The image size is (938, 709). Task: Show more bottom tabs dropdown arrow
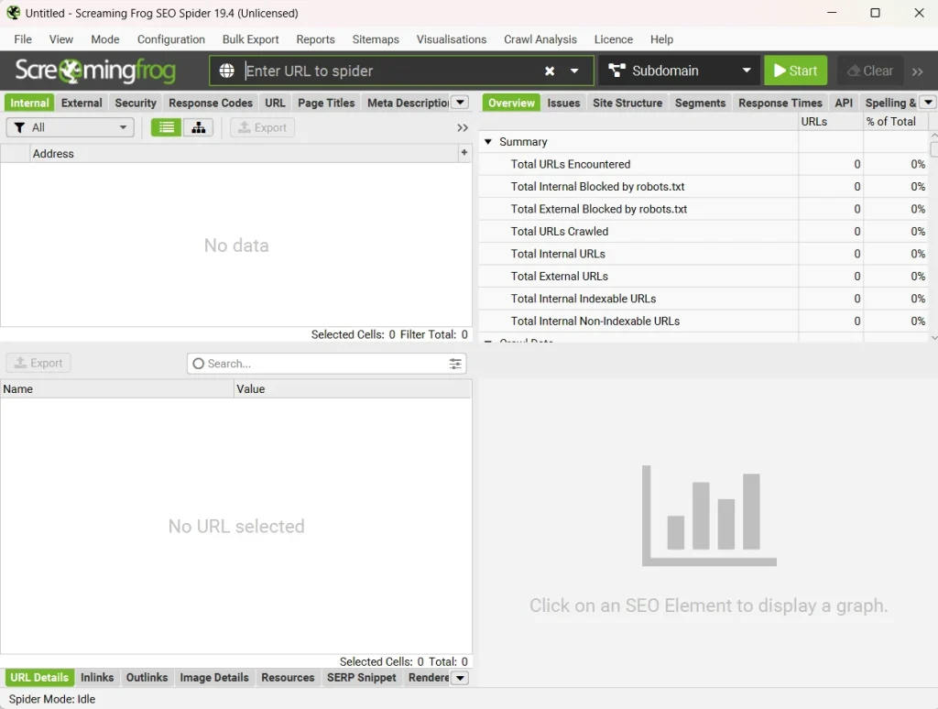click(460, 678)
